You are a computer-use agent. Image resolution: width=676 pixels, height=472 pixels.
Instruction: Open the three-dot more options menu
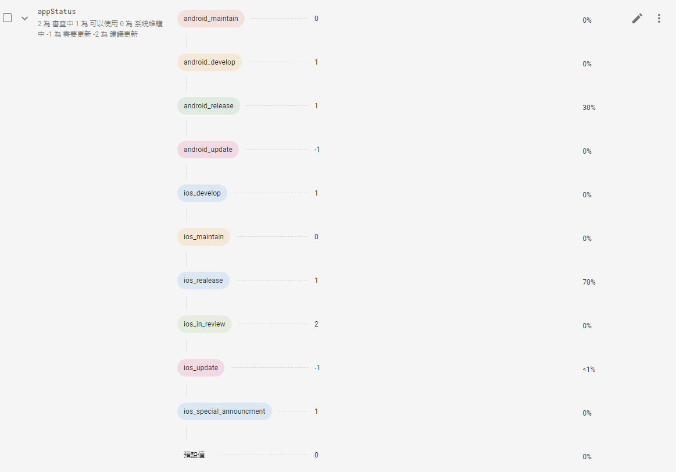tap(659, 19)
